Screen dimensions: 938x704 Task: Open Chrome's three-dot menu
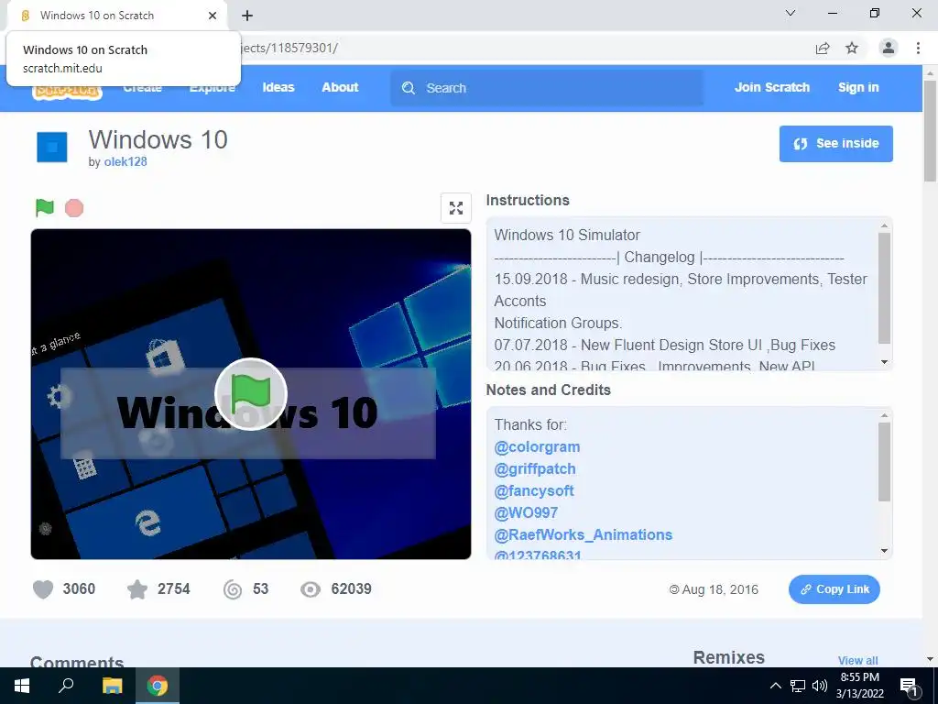coord(918,48)
